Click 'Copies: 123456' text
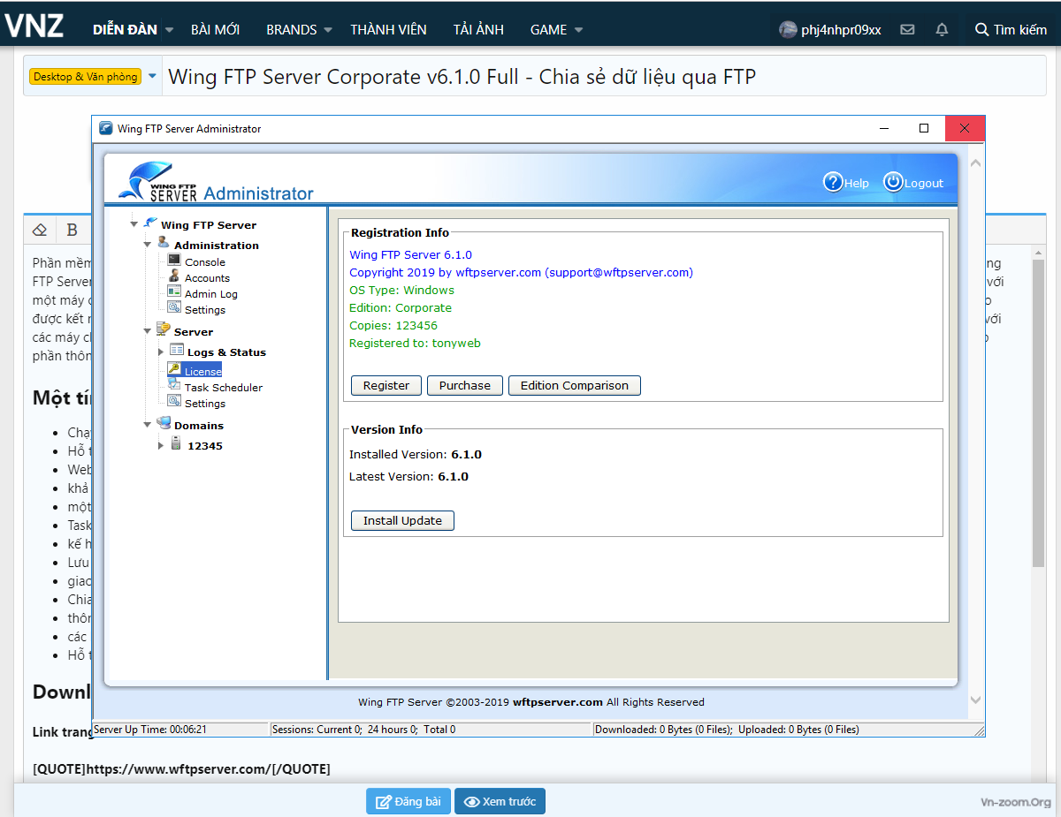Viewport: 1061px width, 817px height. [393, 325]
